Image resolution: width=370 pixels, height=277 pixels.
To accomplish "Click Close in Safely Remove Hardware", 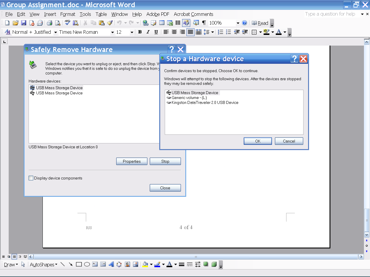I will [x=165, y=188].
